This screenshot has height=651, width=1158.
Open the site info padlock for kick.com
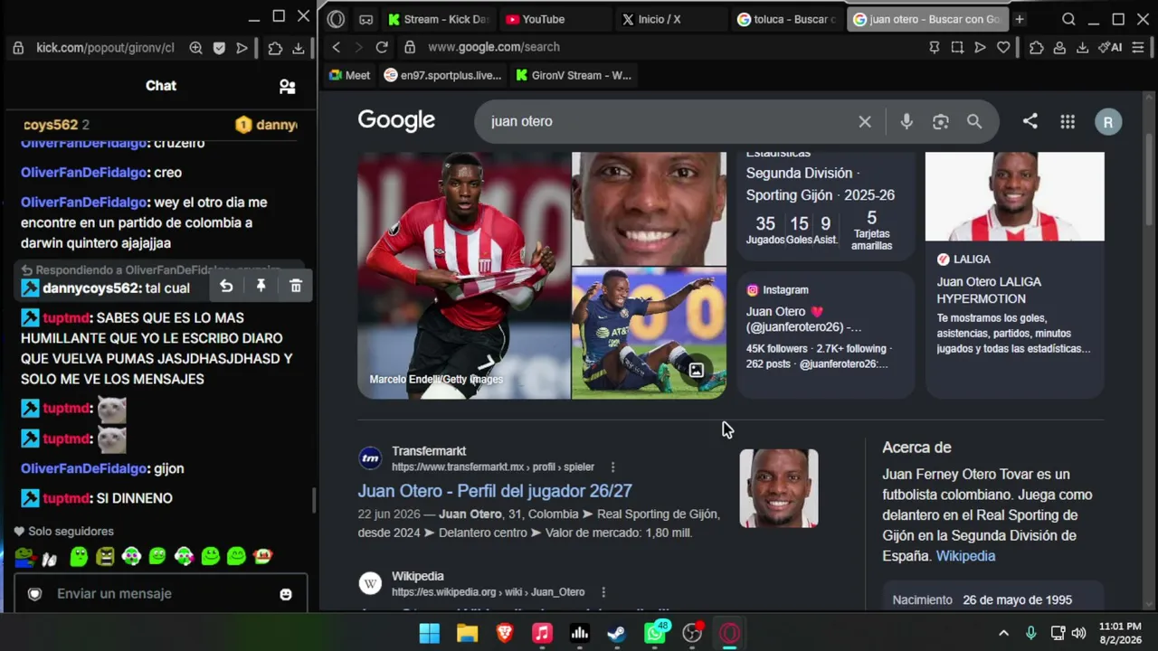coord(18,48)
